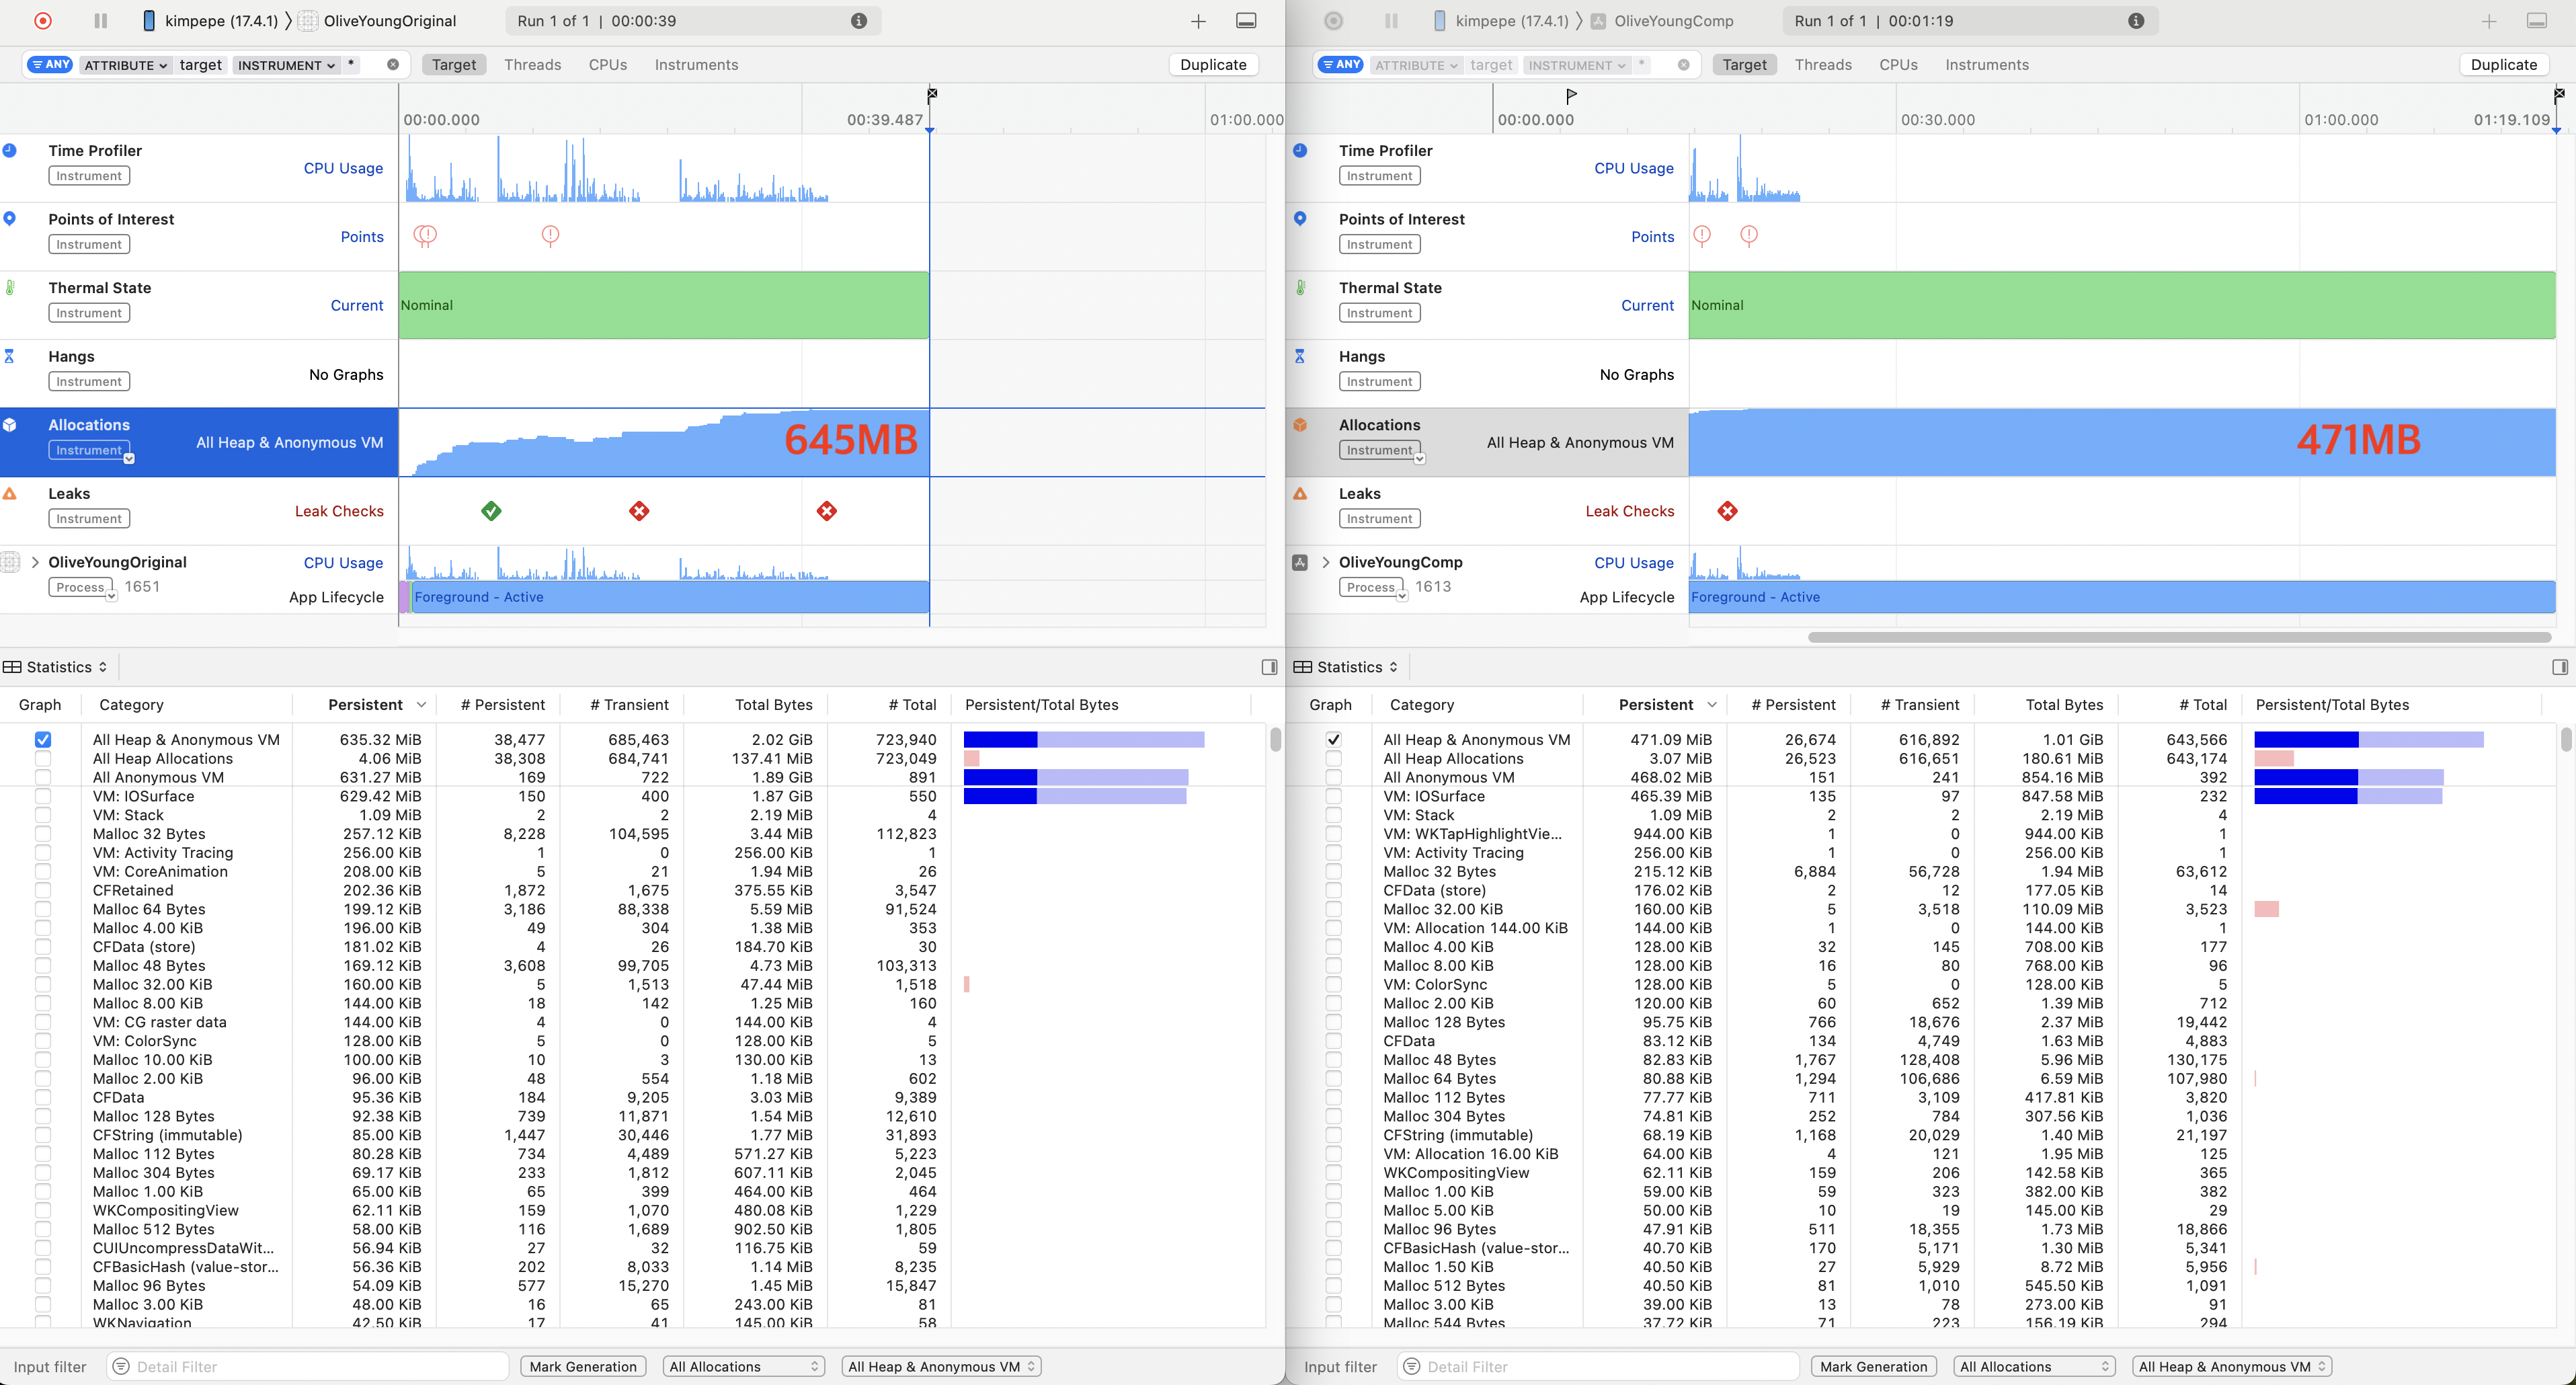
Task: Click the Detail Filter input field, left window
Action: (x=310, y=1367)
